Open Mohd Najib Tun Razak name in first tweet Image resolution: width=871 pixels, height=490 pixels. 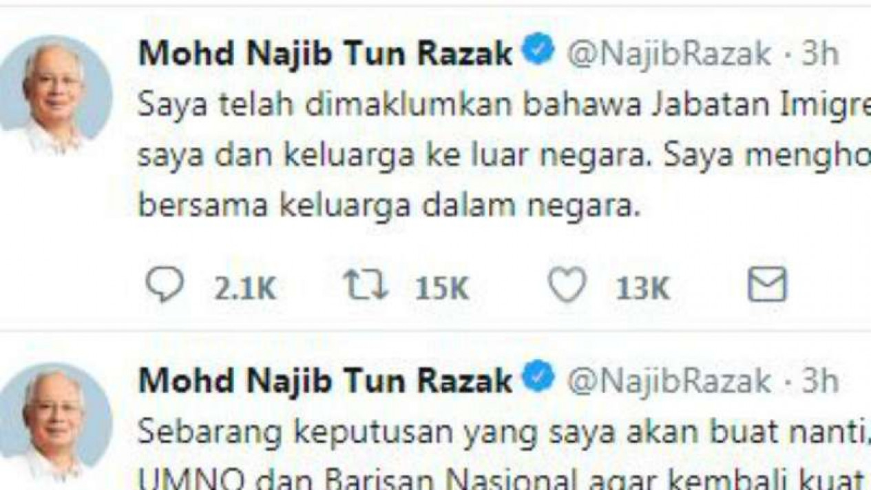coord(326,54)
